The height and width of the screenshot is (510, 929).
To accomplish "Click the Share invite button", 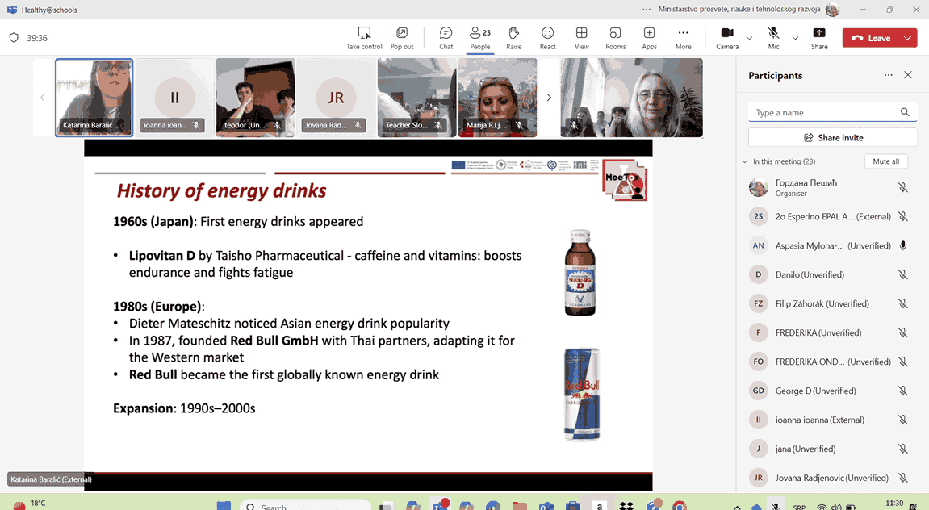I will coord(832,137).
